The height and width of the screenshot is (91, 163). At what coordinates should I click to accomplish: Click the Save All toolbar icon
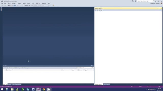[15, 6]
